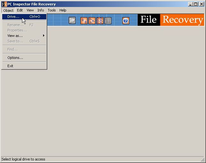This screenshot has height=163, width=206.
Task: Select Rename... in the Object menu
Action: [x=24, y=25]
